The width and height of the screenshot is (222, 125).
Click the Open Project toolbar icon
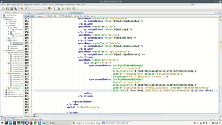pos(11,8)
